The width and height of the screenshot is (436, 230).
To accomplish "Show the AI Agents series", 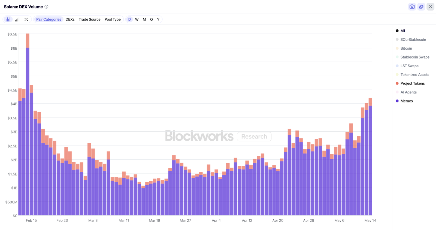I will (406, 92).
